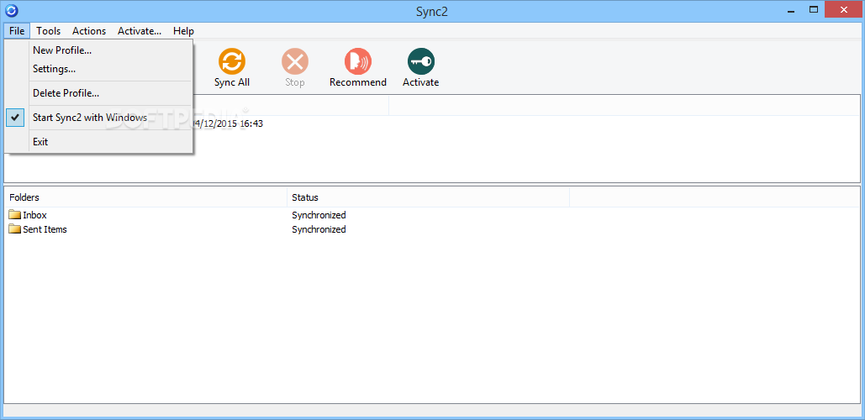Select the Sent Items folder row text
The height and width of the screenshot is (420, 865).
pos(45,229)
